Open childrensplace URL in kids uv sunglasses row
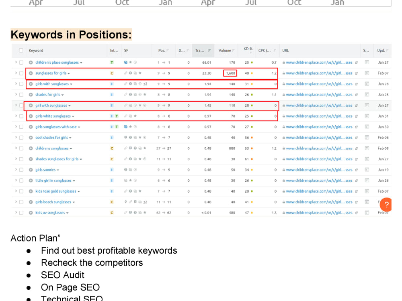 (319, 213)
